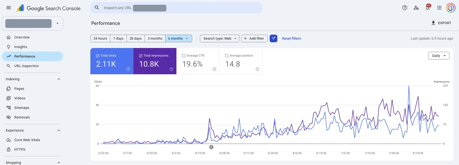Click the annotation marker 1 on chart

(x=211, y=147)
